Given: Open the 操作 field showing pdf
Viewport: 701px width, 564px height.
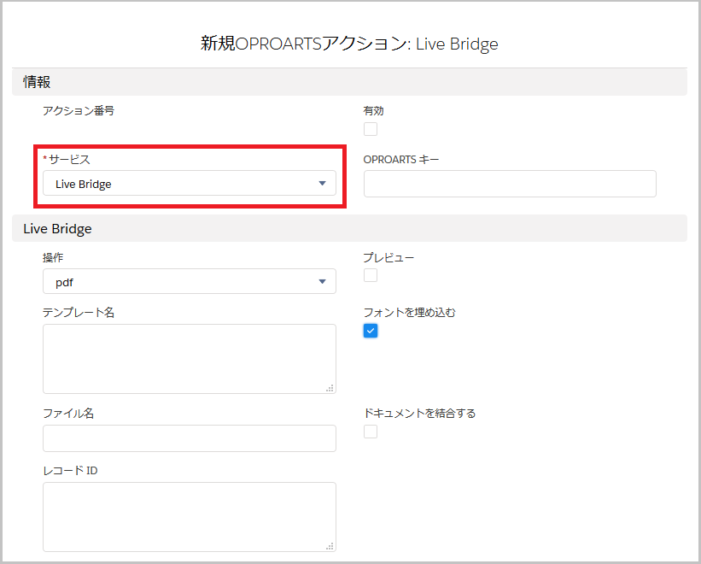Looking at the screenshot, I should pyautogui.click(x=189, y=281).
